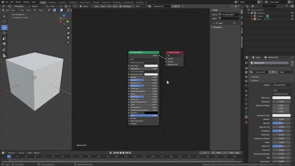Switch to the Layout workspace tab
Image resolution: width=295 pixels, height=166 pixels.
(43, 2)
